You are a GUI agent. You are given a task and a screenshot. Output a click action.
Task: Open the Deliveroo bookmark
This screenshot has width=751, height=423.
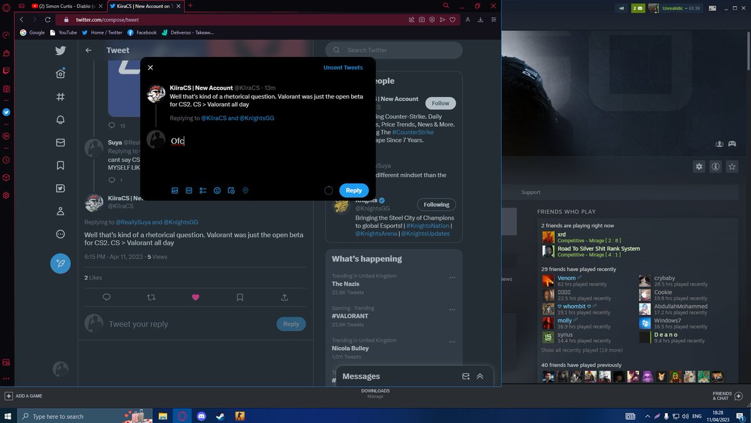(188, 33)
